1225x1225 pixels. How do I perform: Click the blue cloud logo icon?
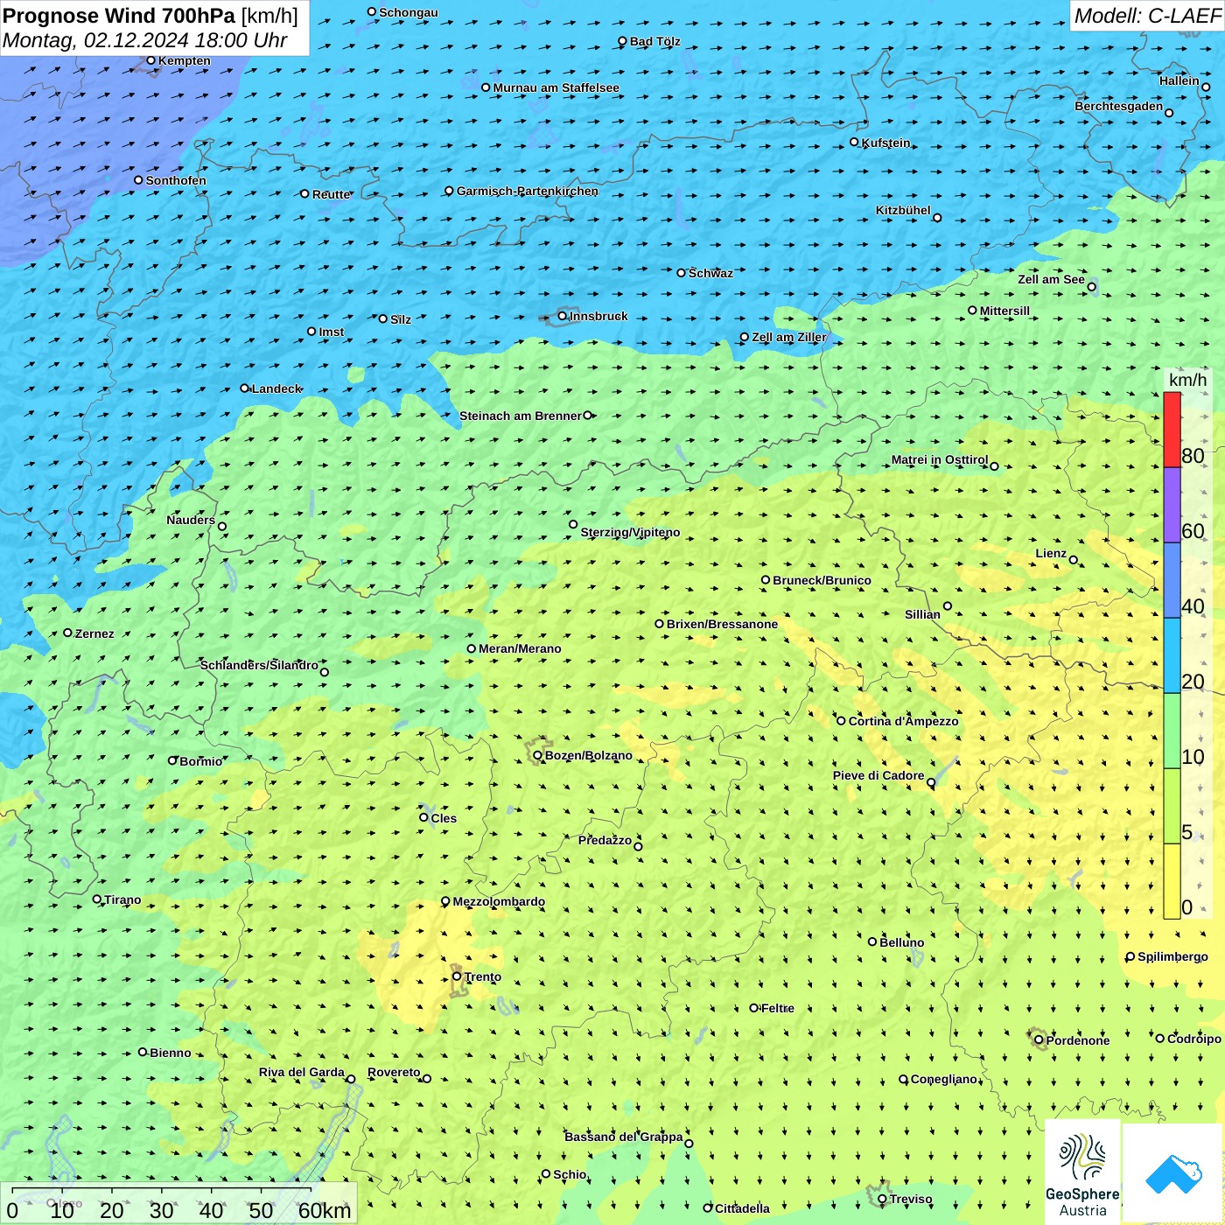point(1173,1172)
